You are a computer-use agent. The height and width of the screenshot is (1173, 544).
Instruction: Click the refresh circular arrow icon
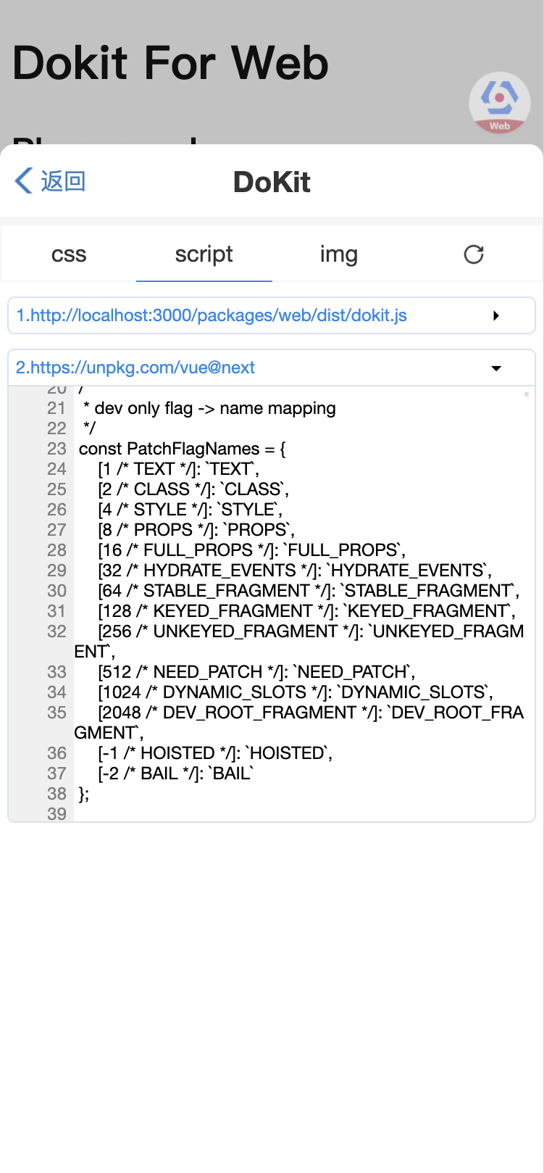pyautogui.click(x=474, y=254)
